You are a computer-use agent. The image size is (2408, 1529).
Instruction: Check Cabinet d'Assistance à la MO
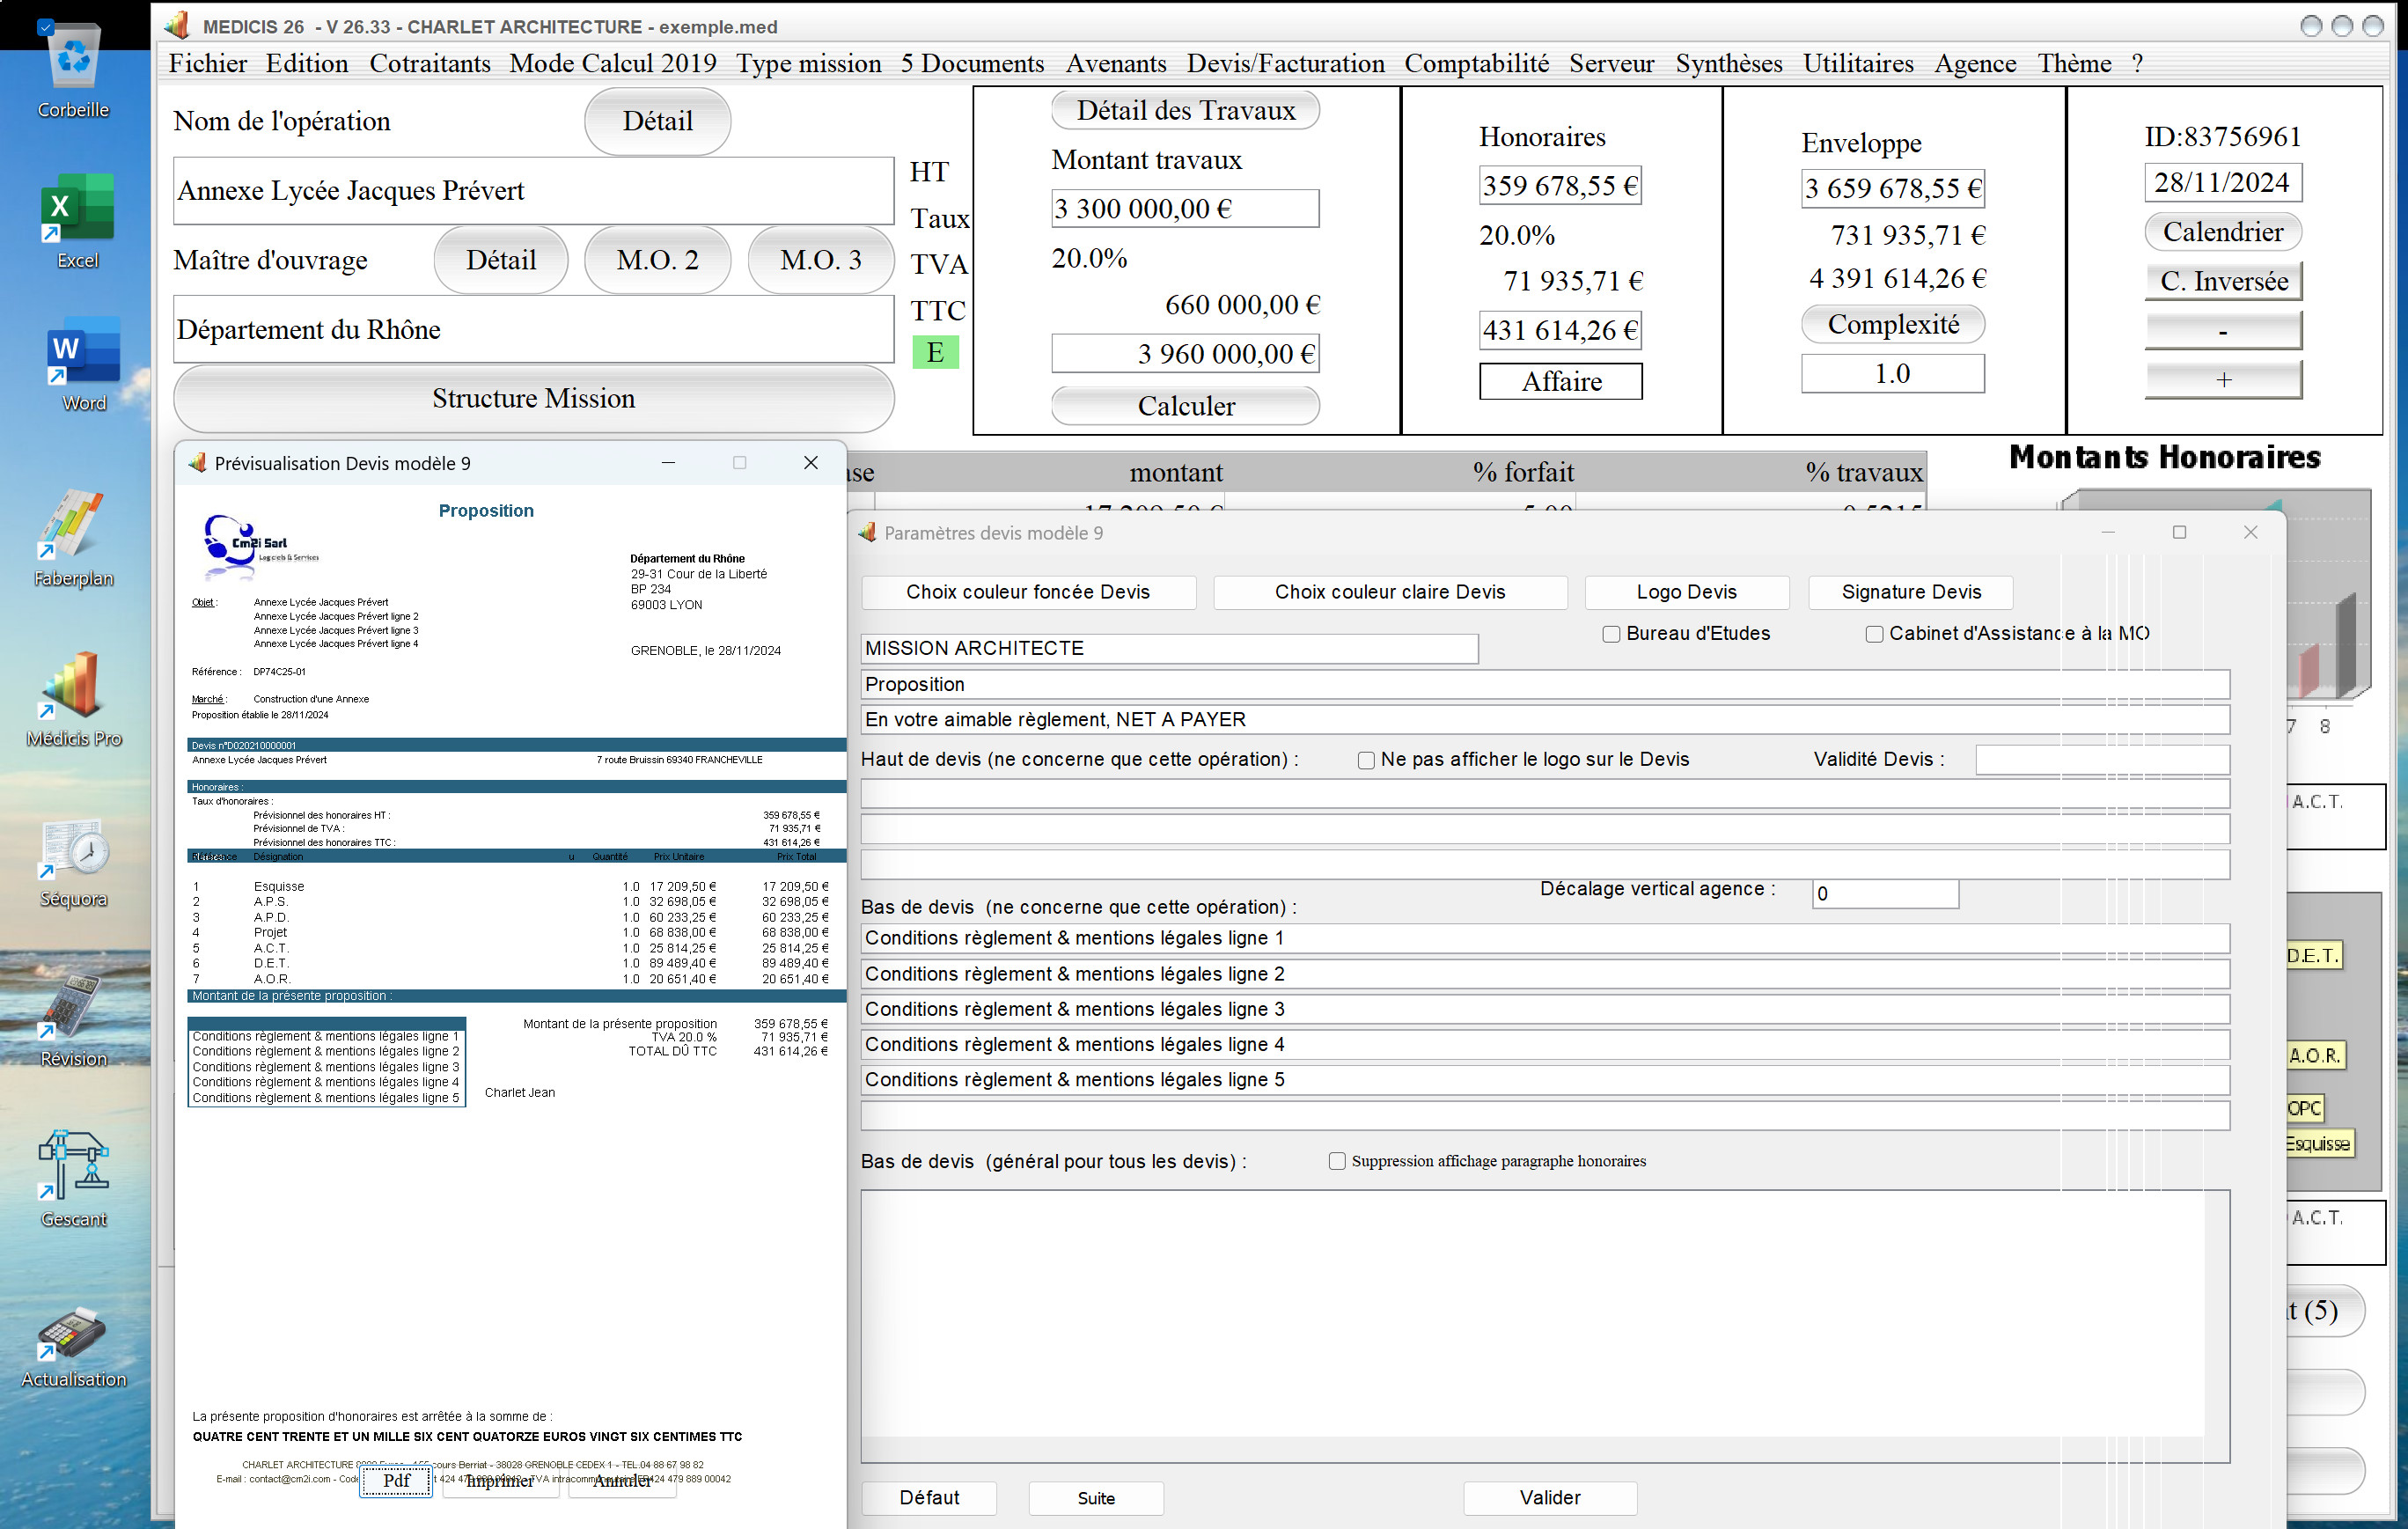coord(1874,634)
